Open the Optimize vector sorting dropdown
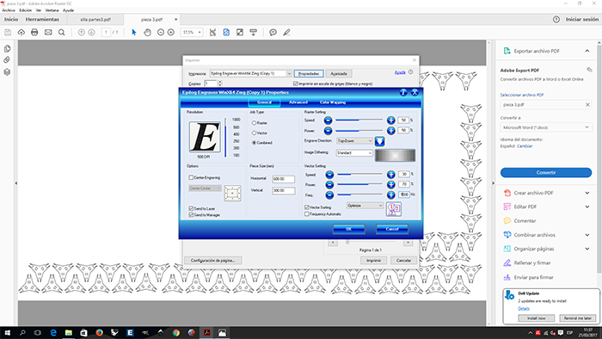 (365, 206)
